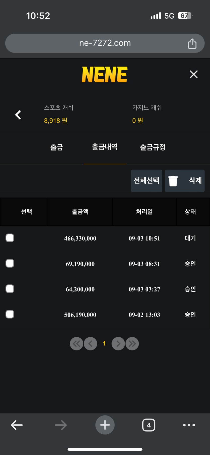Go back using the left chevron arrow
210x455 pixels.
[x=18, y=115]
